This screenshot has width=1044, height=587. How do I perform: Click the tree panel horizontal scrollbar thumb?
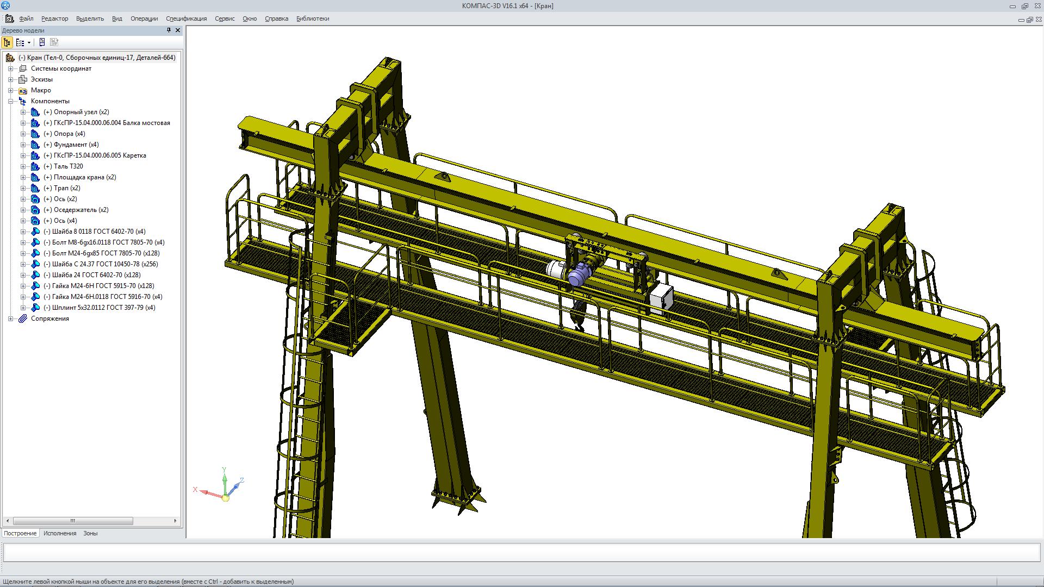click(72, 521)
